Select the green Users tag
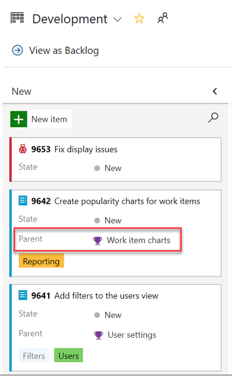 (69, 356)
